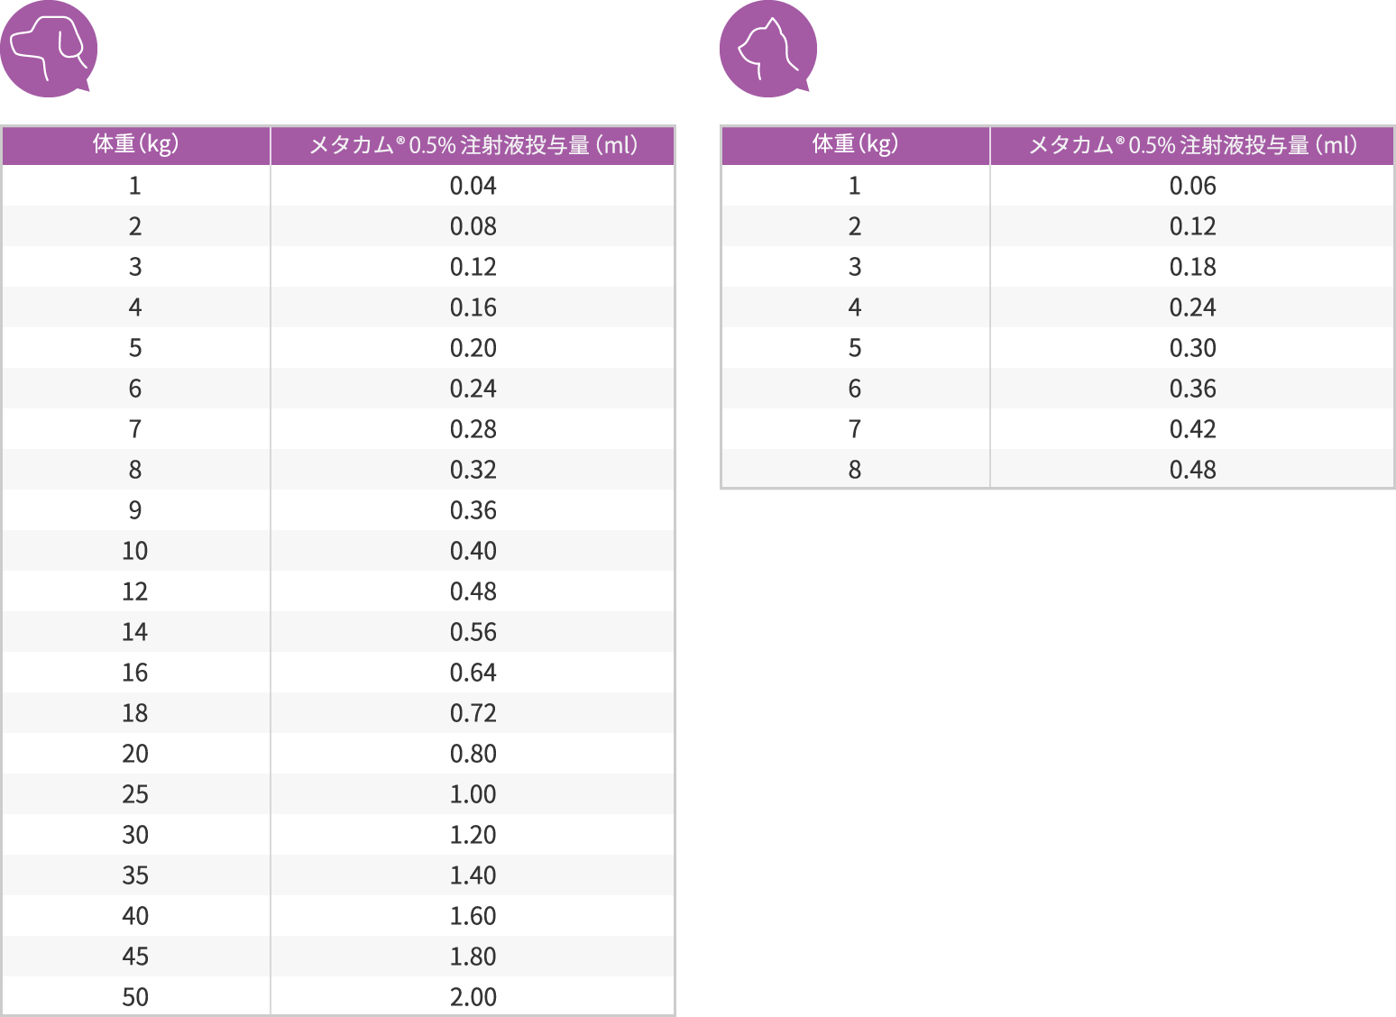Click the 0.06 dose in cat table
Viewport: 1396px width, 1017px height.
(1192, 186)
